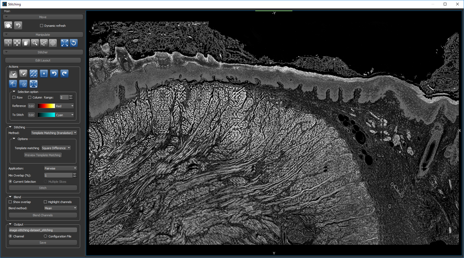Viewport: 464px width, 258px height.
Task: Click the select-all-tiles grid icon
Action: (x=34, y=74)
